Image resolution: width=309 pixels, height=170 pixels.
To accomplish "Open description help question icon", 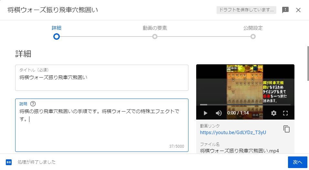I will click(33, 104).
